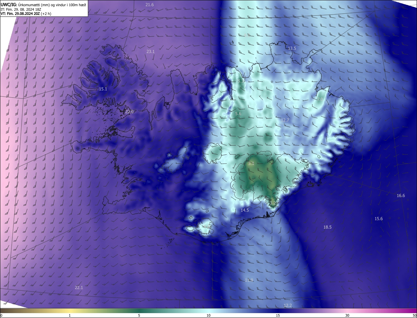Click the 15.6 value label

click(379, 219)
